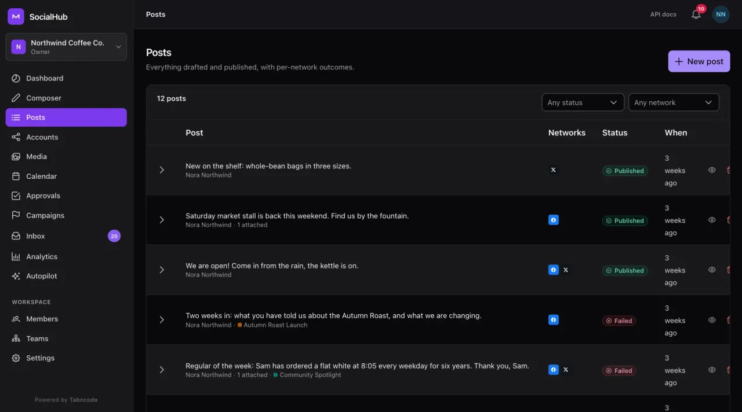
Task: Open Teams under Workspace
Action: 66,339
